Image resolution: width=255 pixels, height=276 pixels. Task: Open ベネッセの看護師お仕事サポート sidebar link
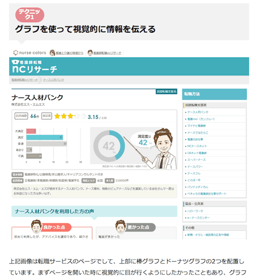(207, 194)
